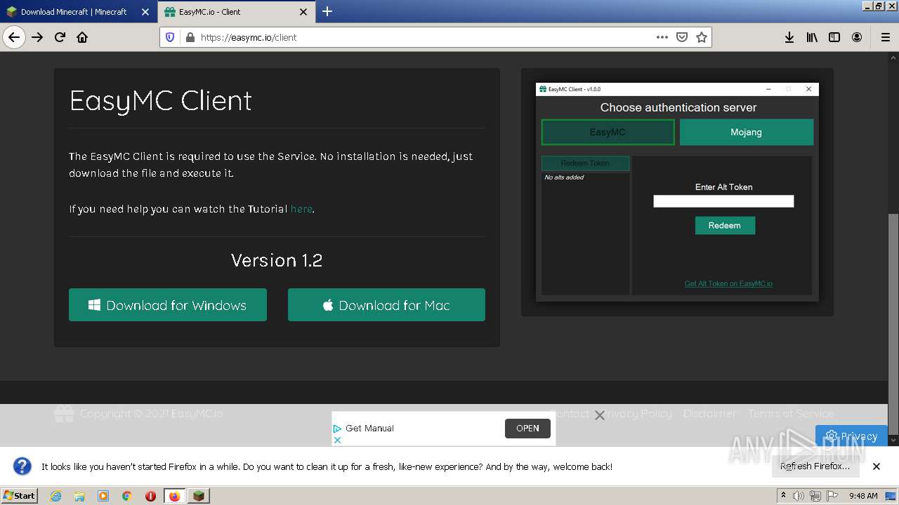The height and width of the screenshot is (505, 899).
Task: Open tracking protection shield icon
Action: pos(170,37)
